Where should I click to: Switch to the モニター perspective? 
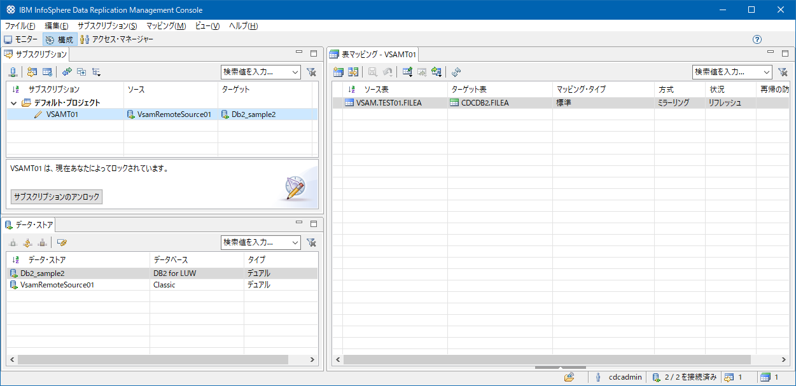[21, 39]
